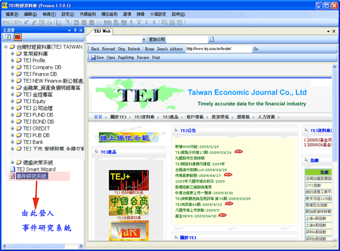Screen dimensions: 340x251
Task: Open the 設定 menu
Action: pos(67,14)
